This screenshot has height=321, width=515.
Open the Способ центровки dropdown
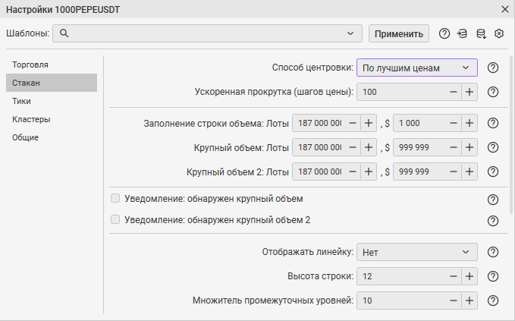click(x=416, y=68)
